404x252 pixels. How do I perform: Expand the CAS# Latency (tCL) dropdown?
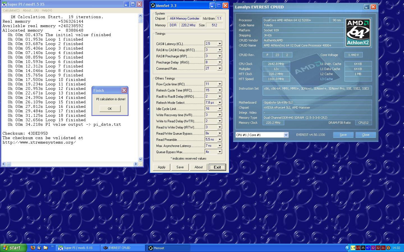click(x=220, y=44)
